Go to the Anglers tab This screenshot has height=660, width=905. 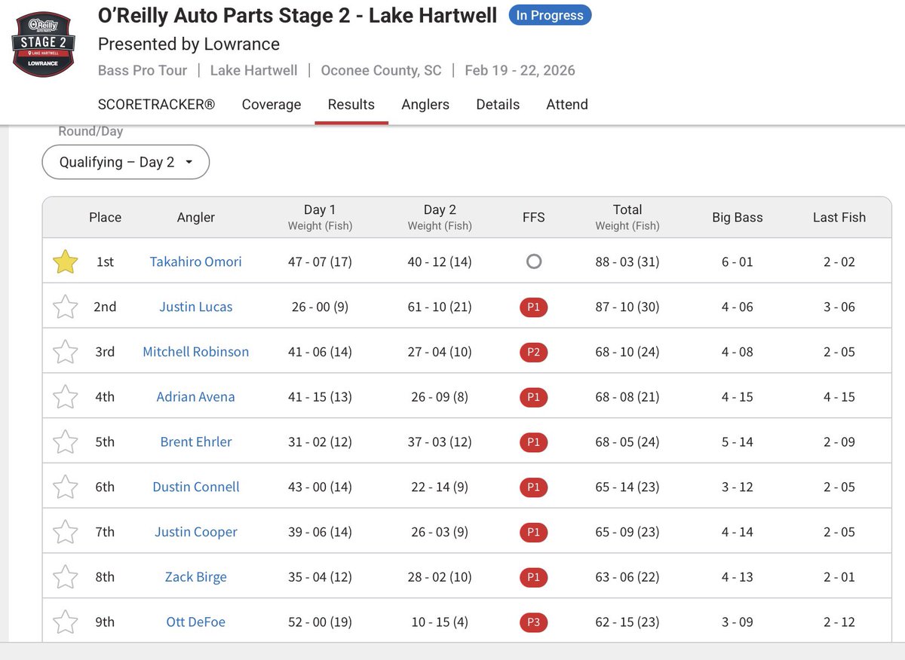(x=425, y=105)
